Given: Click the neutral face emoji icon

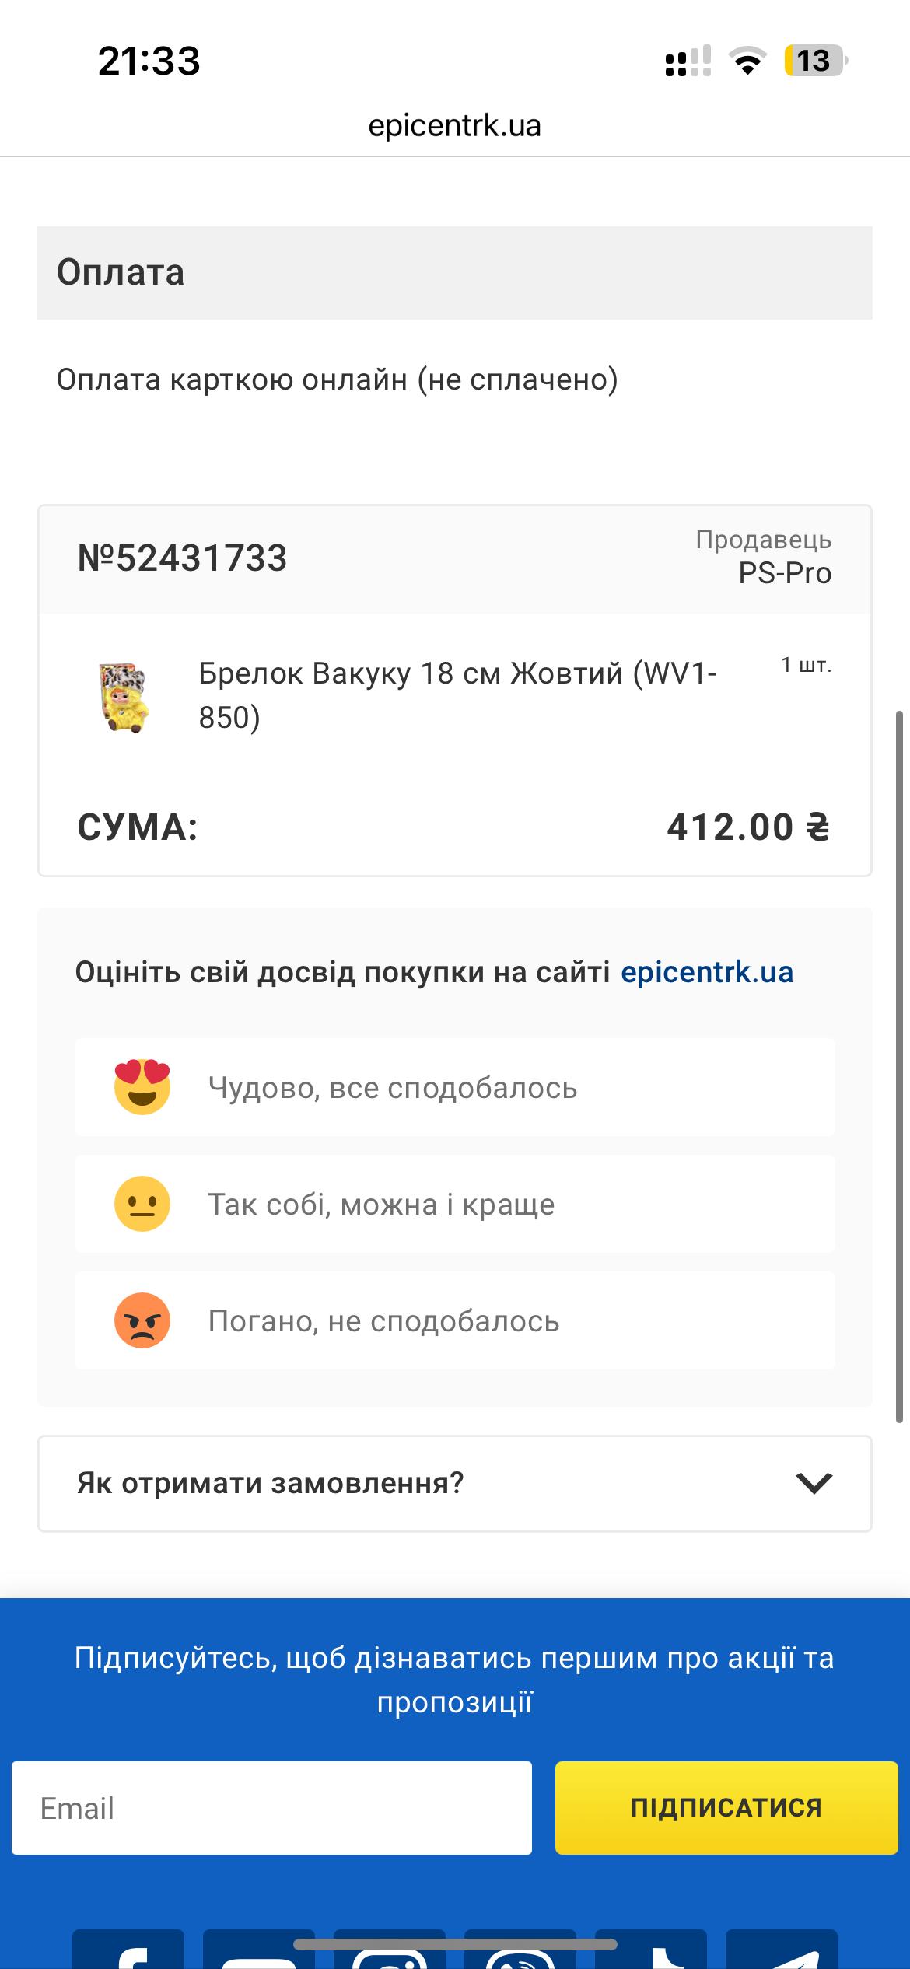Looking at the screenshot, I should click(x=142, y=1203).
